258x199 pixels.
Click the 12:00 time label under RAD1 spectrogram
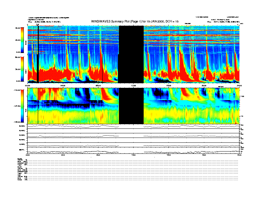(x=134, y=86)
